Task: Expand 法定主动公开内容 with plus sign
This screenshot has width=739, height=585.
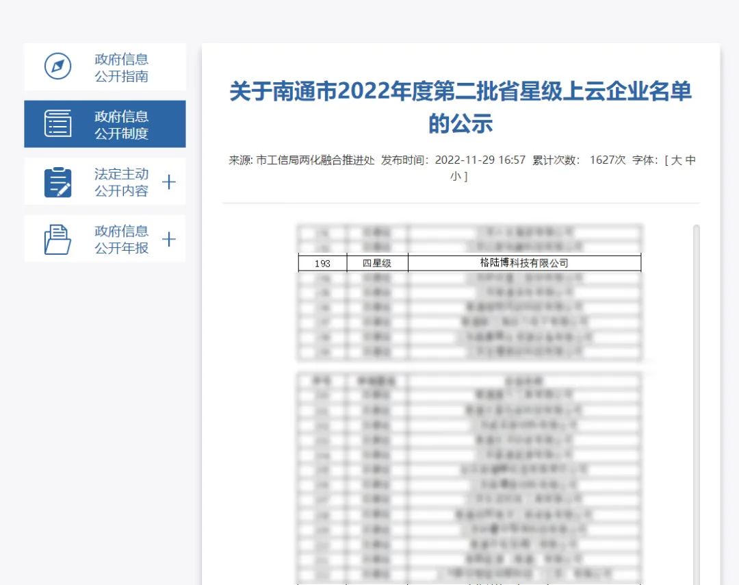Action: click(169, 182)
